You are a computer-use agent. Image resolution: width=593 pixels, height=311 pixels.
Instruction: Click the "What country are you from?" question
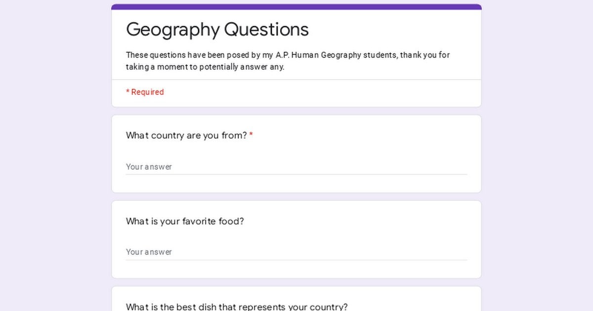click(186, 135)
